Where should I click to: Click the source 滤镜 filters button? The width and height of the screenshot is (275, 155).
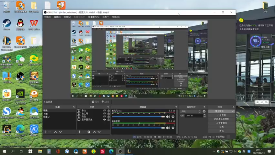[x=106, y=102]
